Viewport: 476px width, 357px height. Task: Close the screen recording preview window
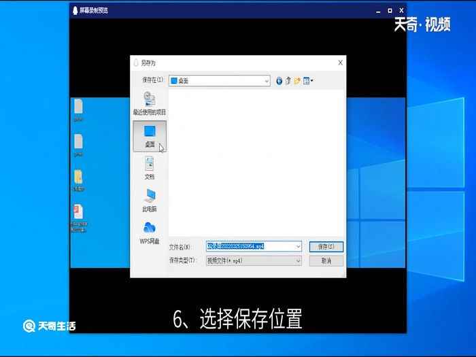click(x=401, y=11)
